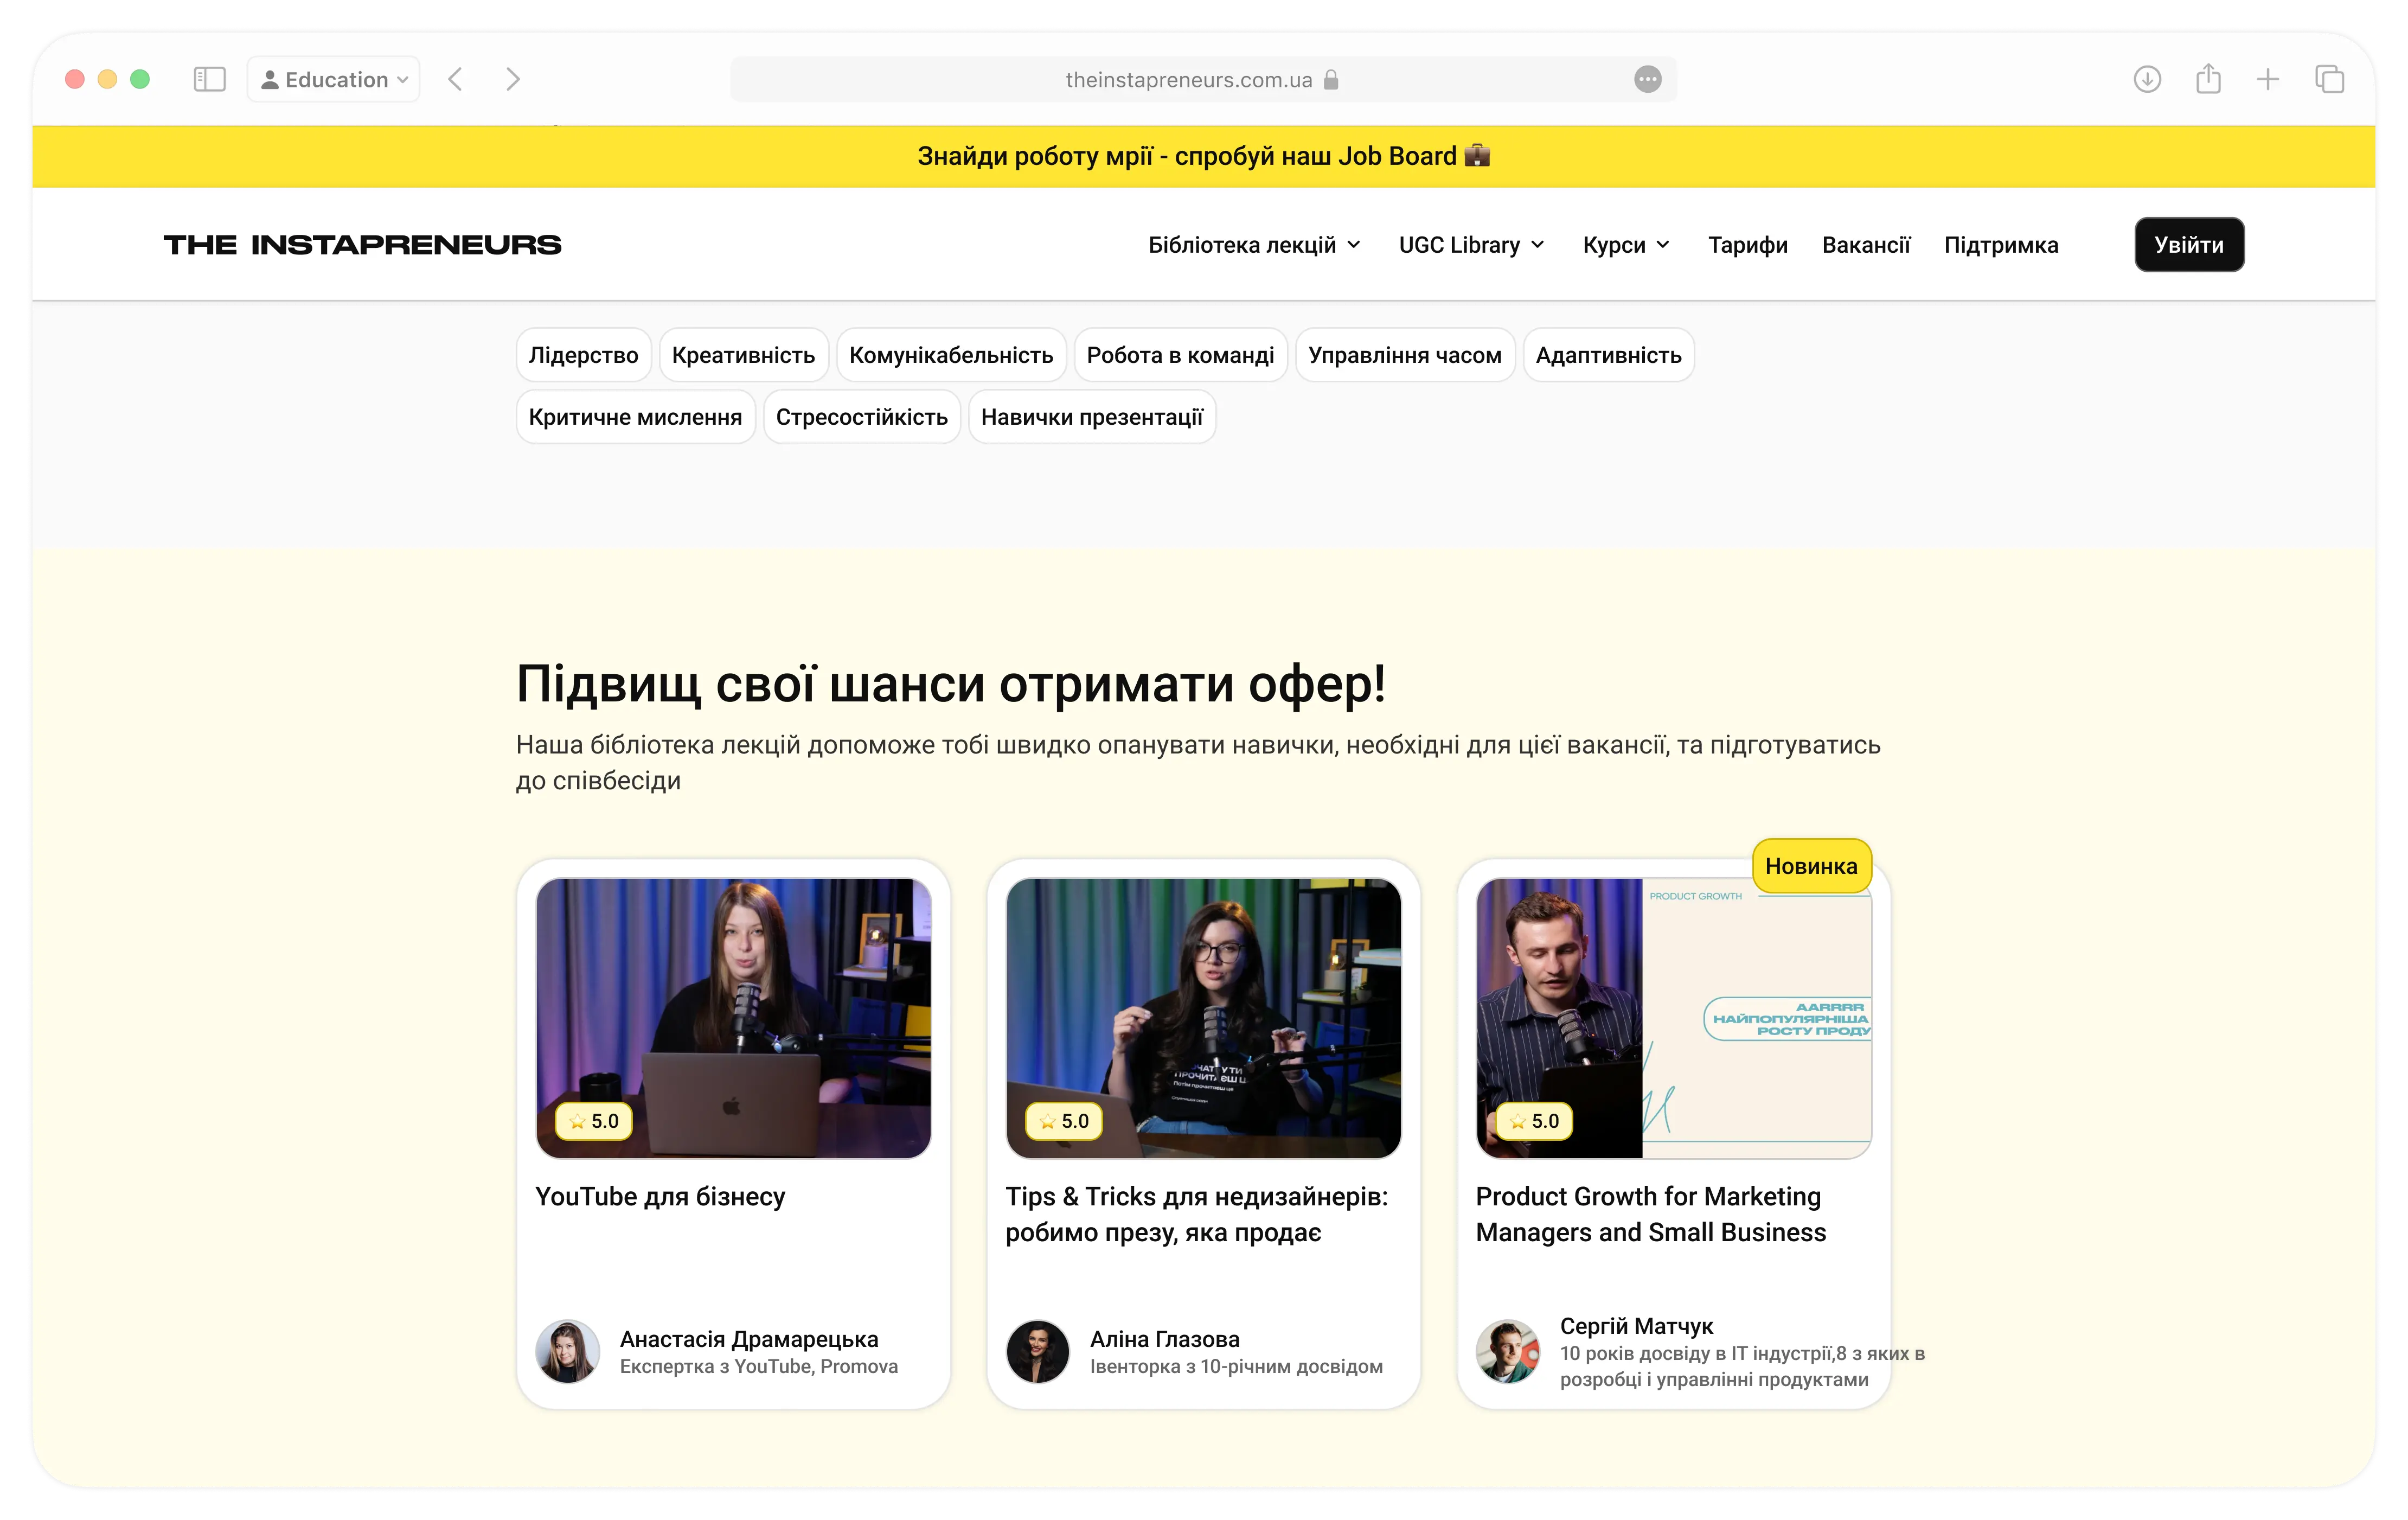Go to the Вакансії page

coord(1865,245)
